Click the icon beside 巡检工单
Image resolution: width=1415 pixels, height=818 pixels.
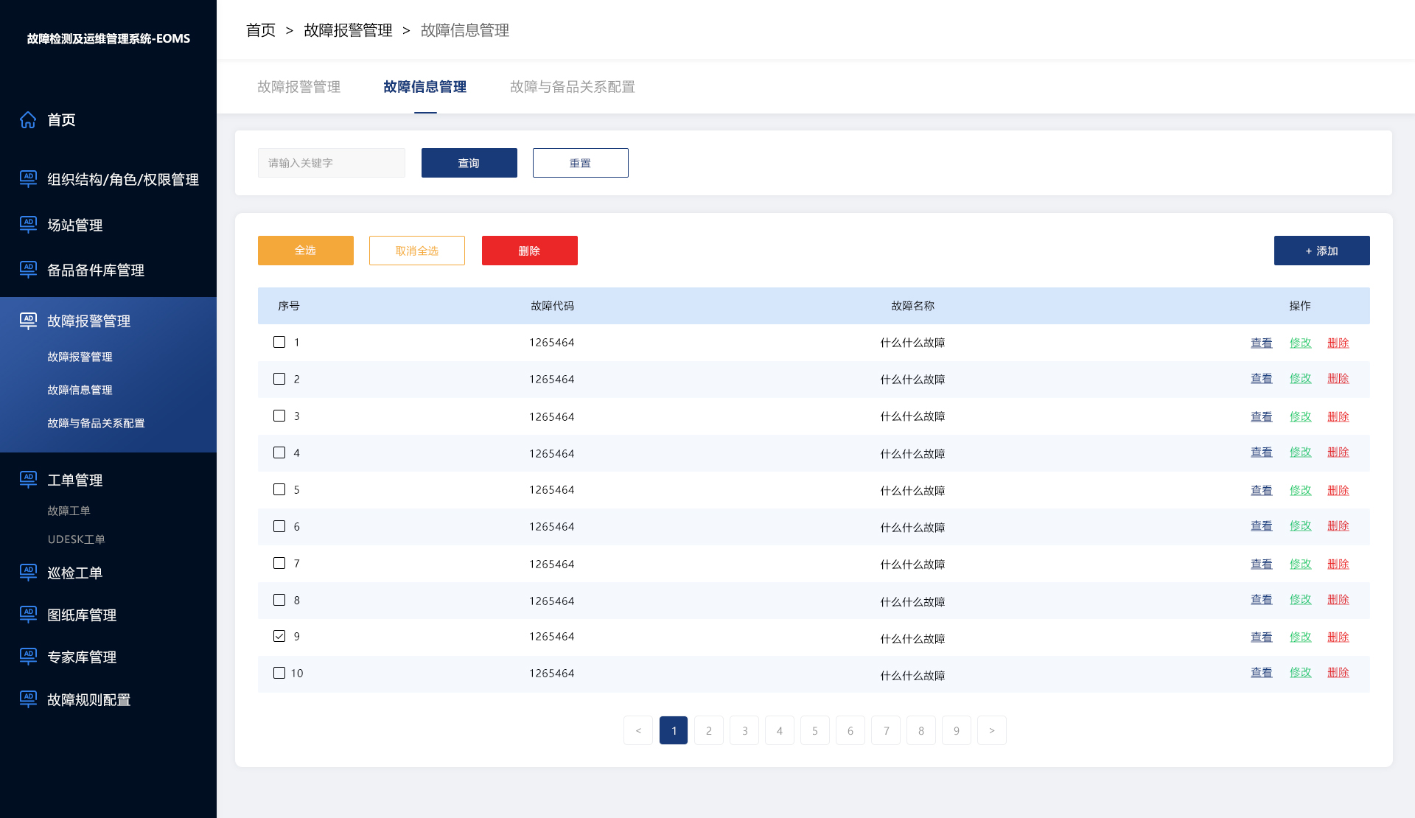28,573
